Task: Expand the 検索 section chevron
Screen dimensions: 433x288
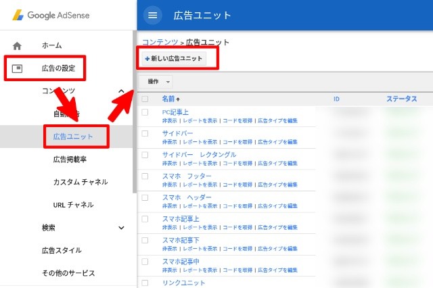Action: (121, 228)
